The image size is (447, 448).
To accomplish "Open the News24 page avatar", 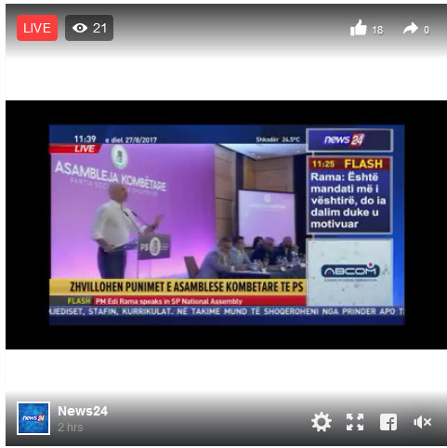I will click(x=33, y=418).
